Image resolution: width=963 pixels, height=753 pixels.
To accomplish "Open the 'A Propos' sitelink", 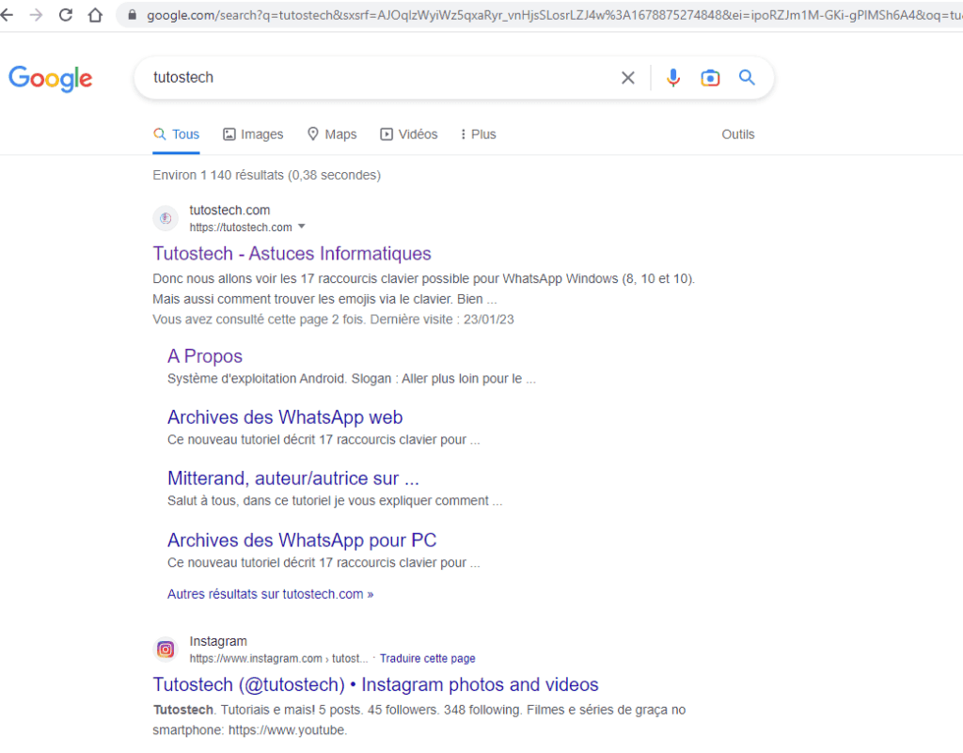I will [204, 355].
